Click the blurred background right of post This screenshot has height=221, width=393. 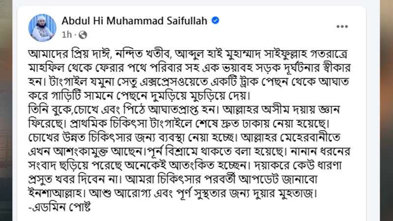click(x=386, y=110)
